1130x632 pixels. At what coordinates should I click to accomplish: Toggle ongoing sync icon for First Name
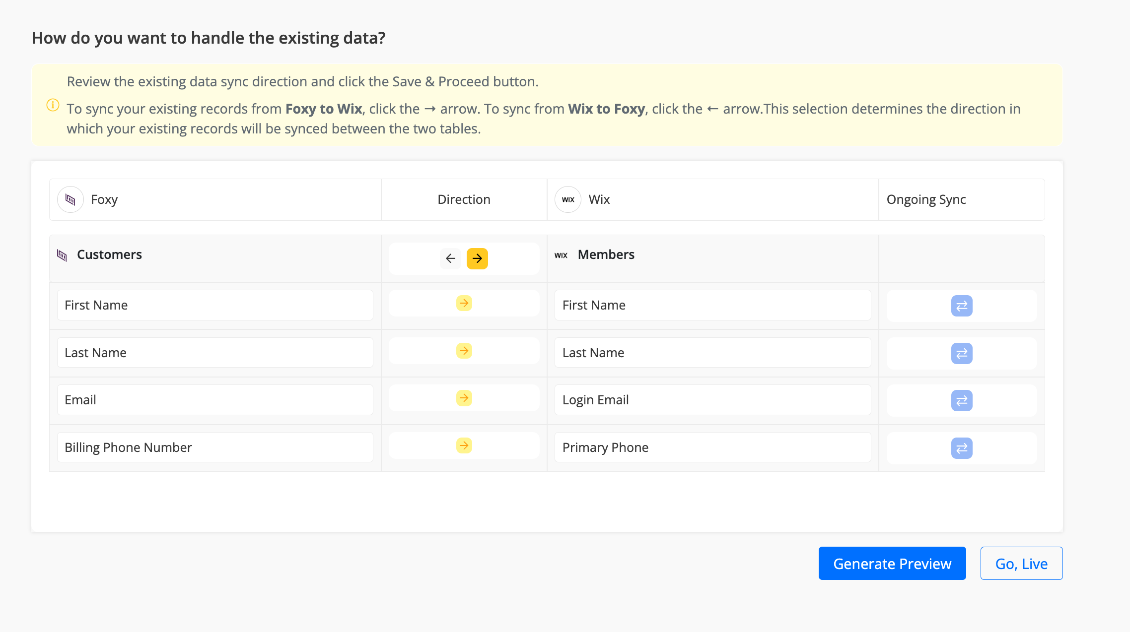962,306
